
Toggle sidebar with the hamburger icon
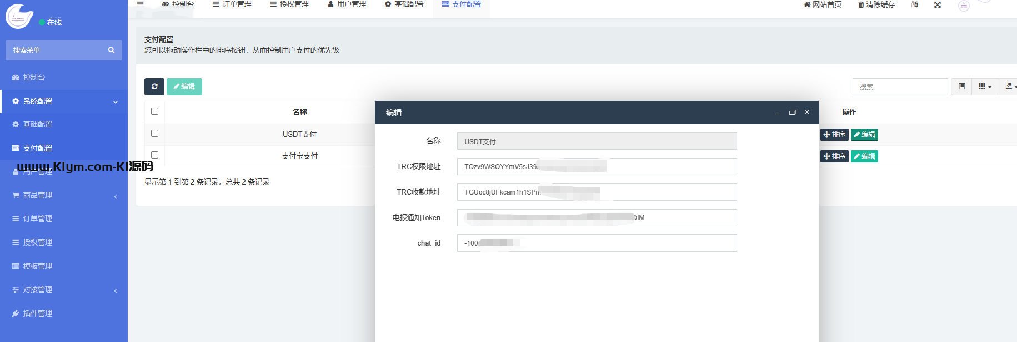141,3
